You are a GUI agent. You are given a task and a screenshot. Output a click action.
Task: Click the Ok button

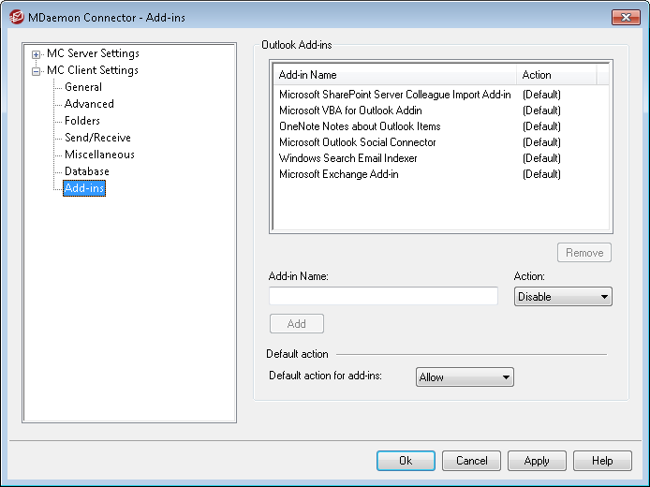click(406, 461)
